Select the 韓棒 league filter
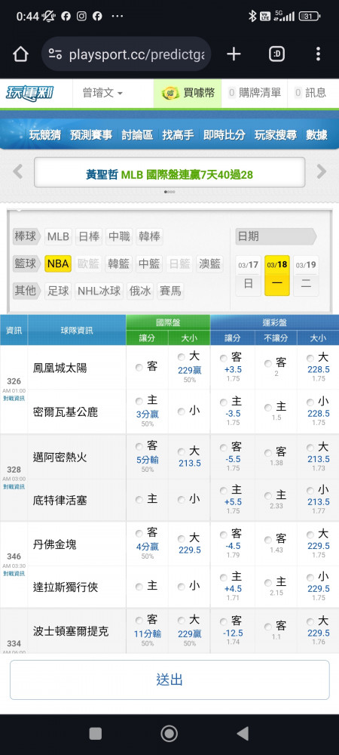 coord(149,236)
